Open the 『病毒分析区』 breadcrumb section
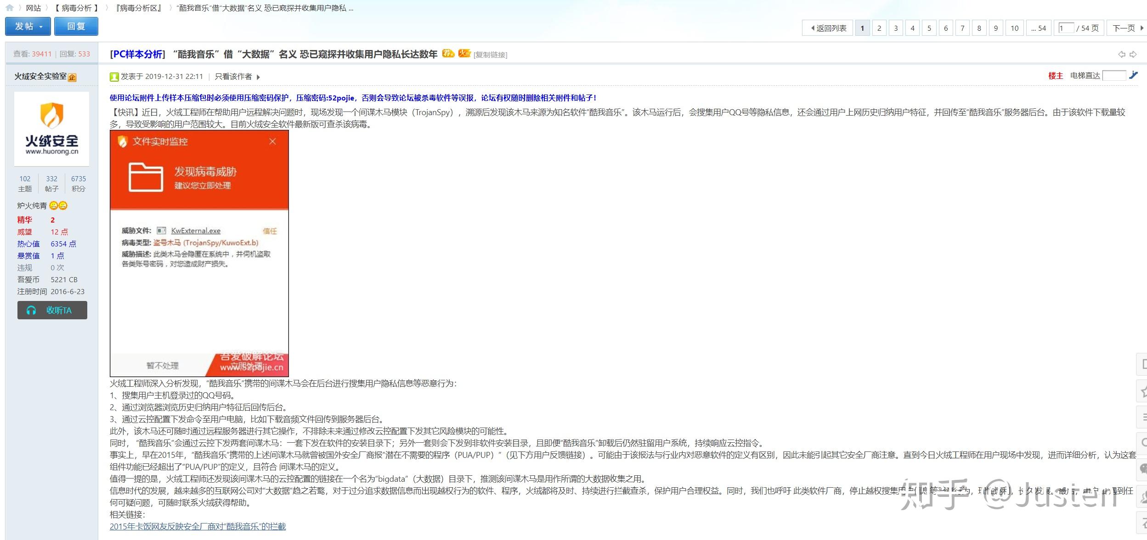 click(x=137, y=8)
